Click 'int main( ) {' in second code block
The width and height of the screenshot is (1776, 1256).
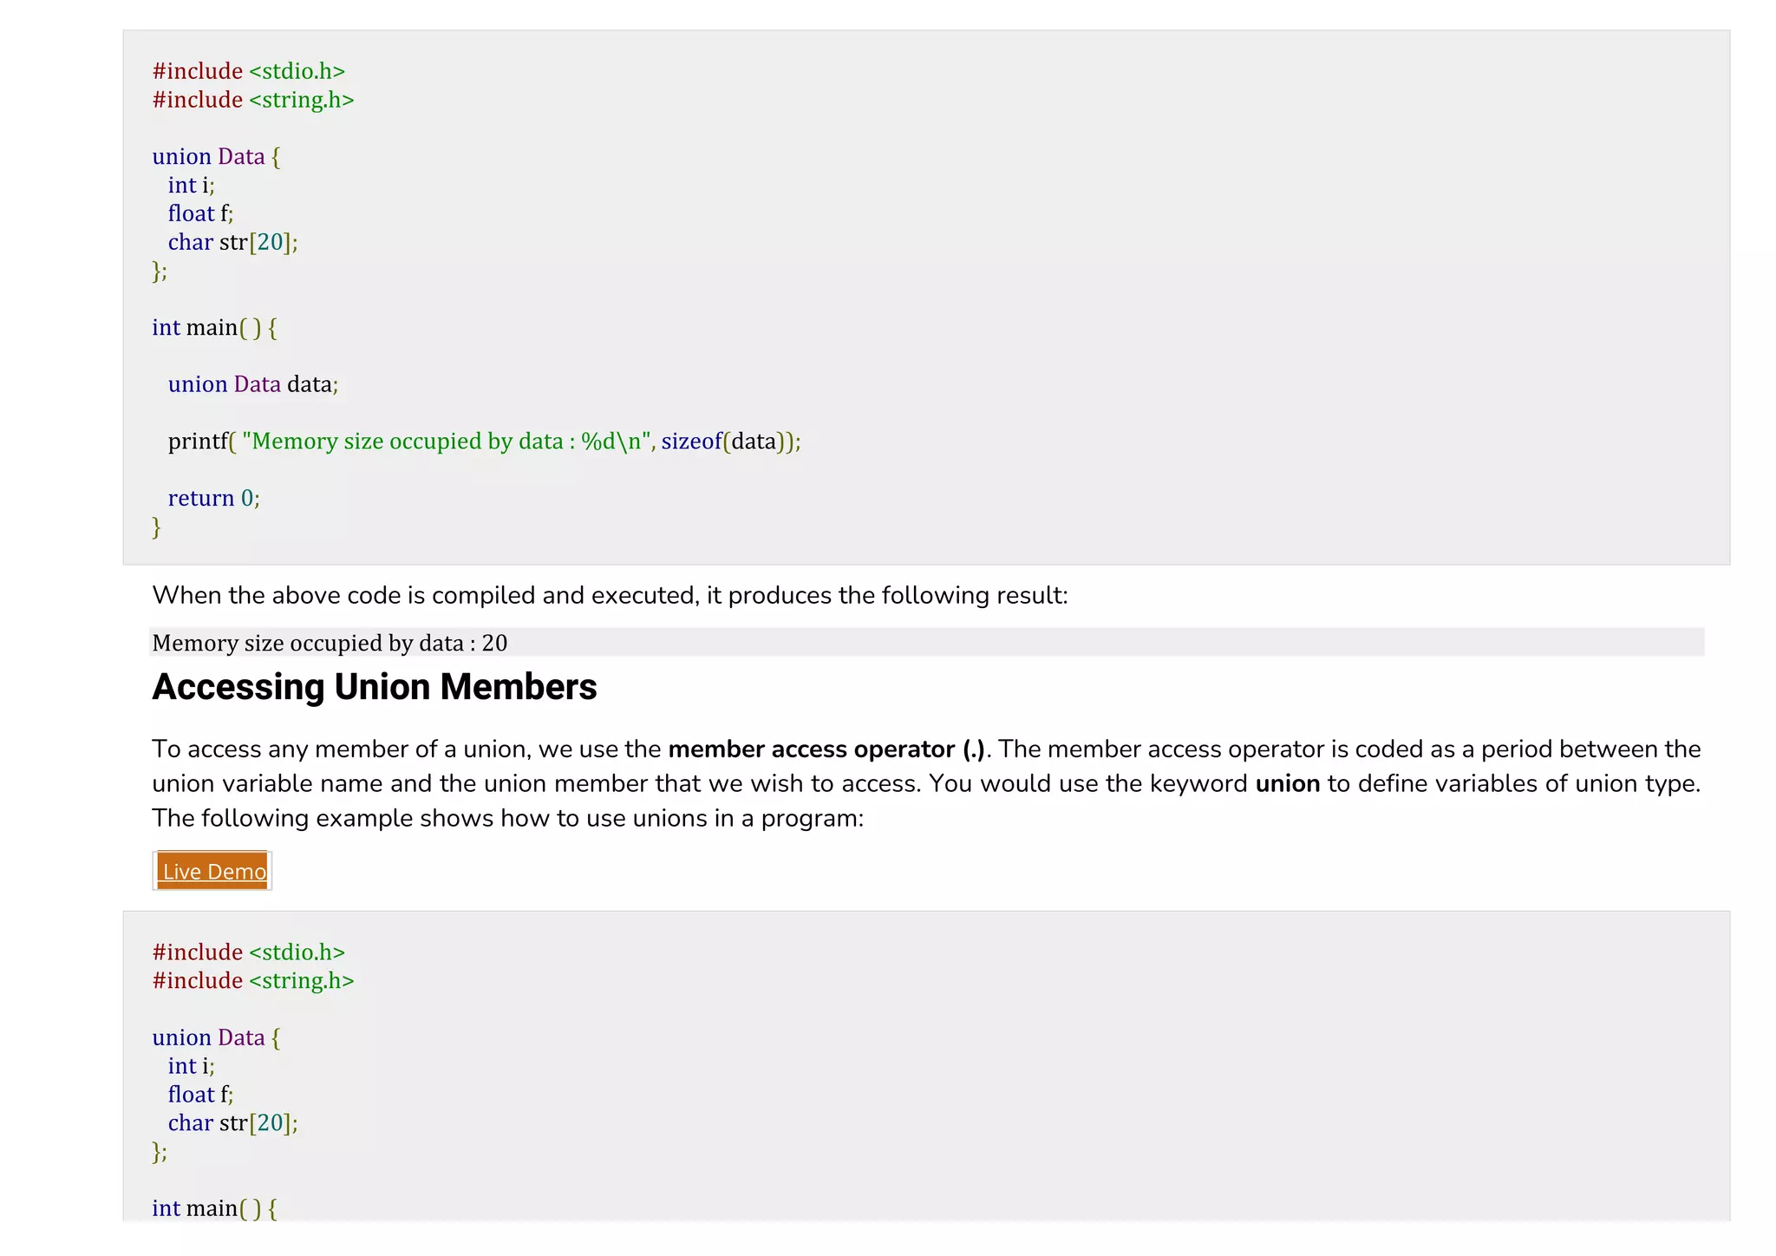click(x=215, y=1208)
